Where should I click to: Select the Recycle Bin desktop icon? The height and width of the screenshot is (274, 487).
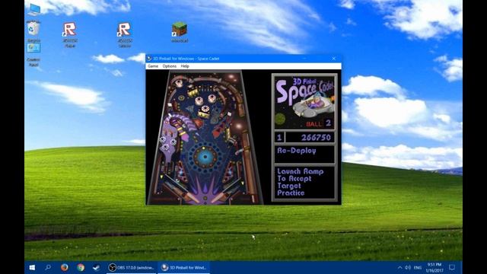click(33, 31)
